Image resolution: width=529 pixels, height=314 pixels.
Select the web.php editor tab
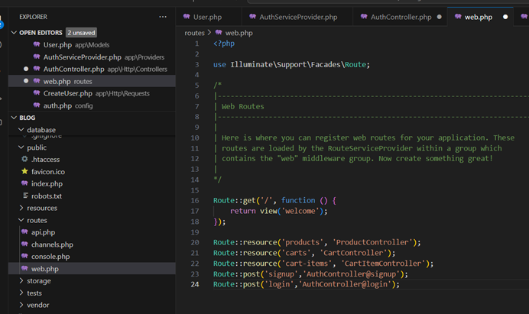coord(480,17)
